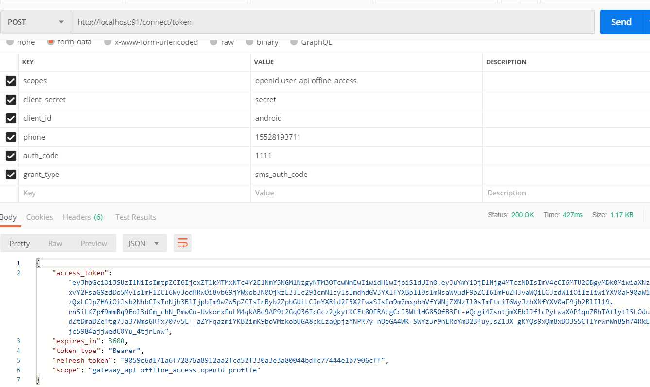Toggle the line wrap icon

tap(183, 243)
